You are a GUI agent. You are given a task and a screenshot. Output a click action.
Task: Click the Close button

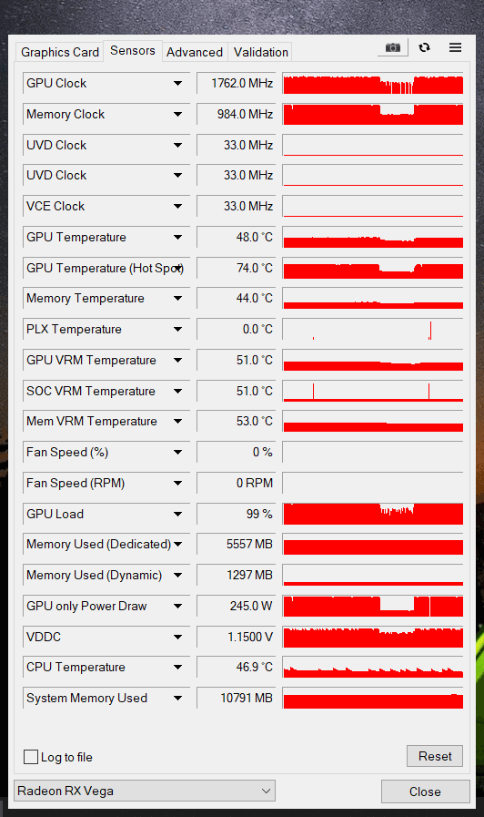coord(425,791)
